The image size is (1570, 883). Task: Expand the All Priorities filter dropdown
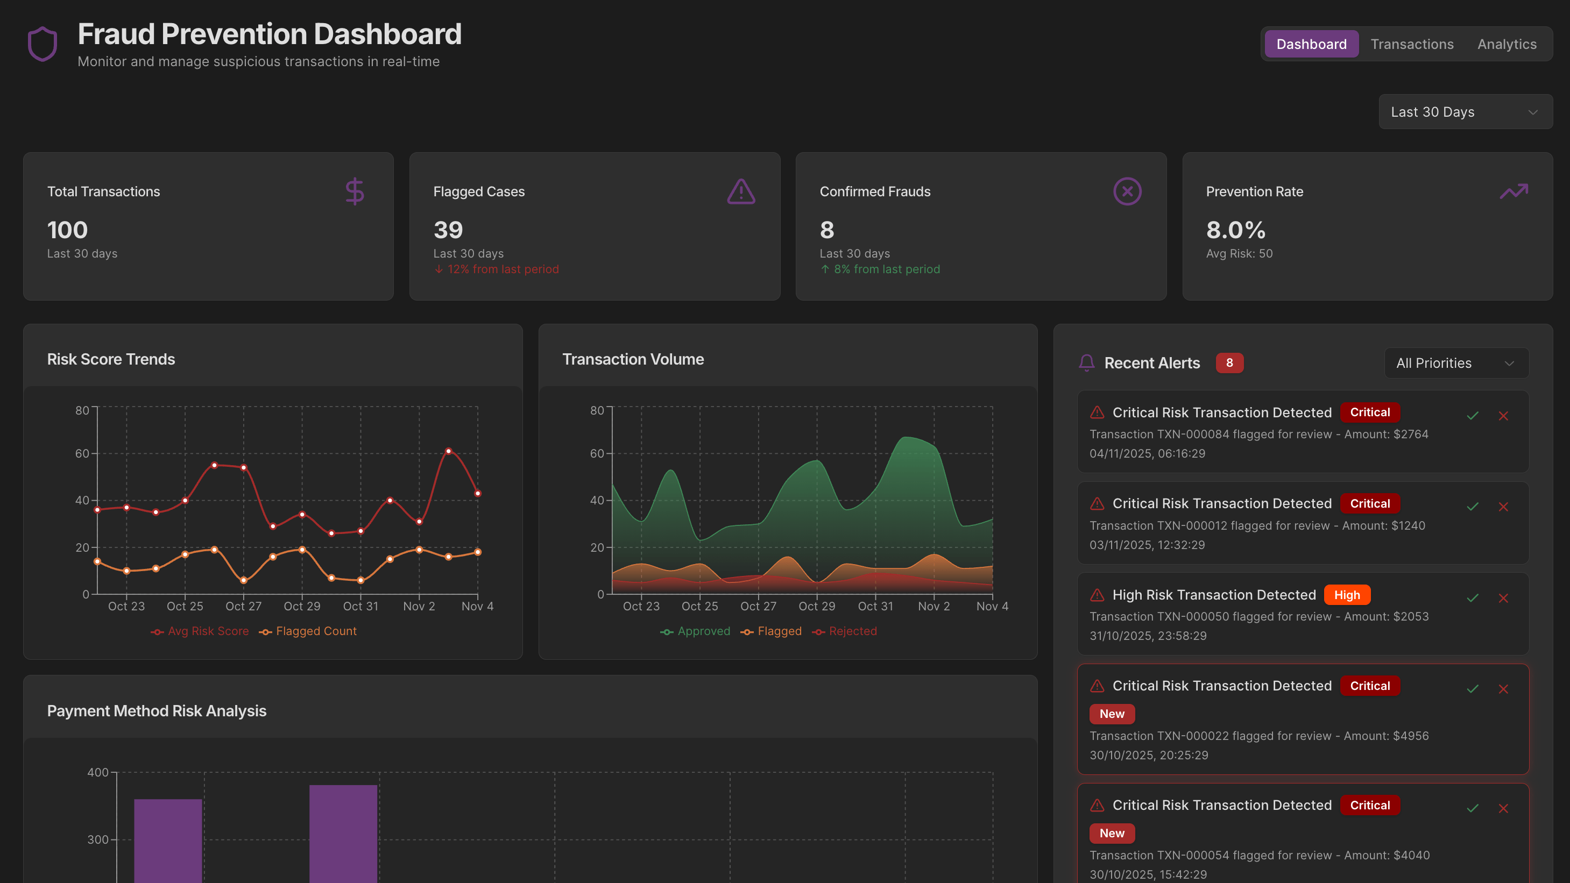[x=1456, y=363]
